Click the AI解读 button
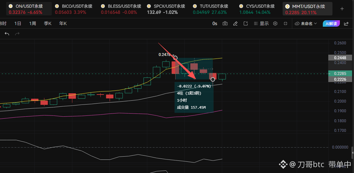This screenshot has height=173, width=354. (x=331, y=23)
